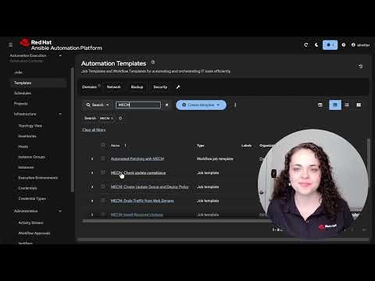Switch to list view icon
The height and width of the screenshot is (281, 375).
click(347, 105)
